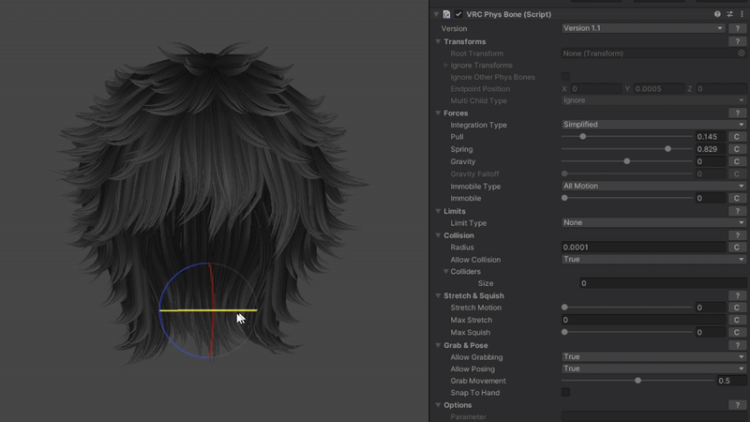750x422 pixels.
Task: Click the Colliders Size input field
Action: tap(662, 283)
